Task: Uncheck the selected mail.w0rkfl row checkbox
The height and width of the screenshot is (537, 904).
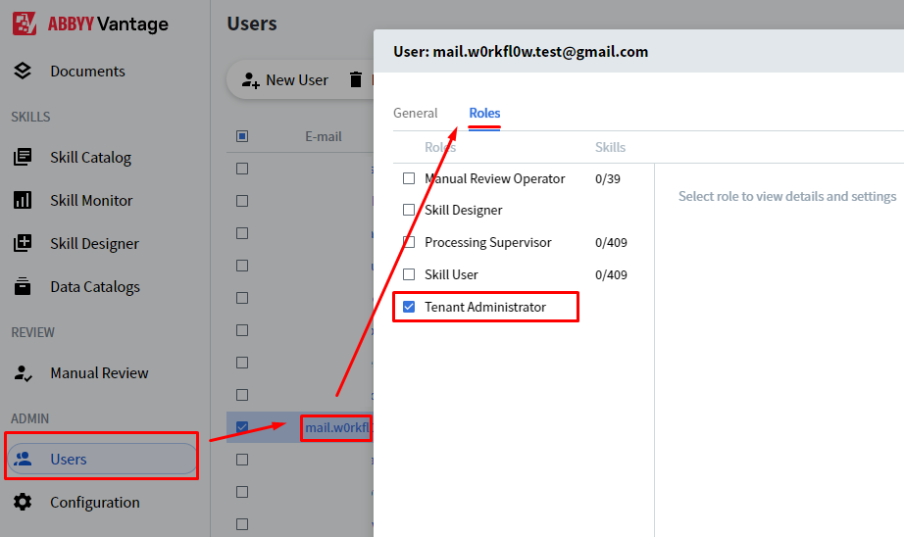Action: [x=242, y=427]
